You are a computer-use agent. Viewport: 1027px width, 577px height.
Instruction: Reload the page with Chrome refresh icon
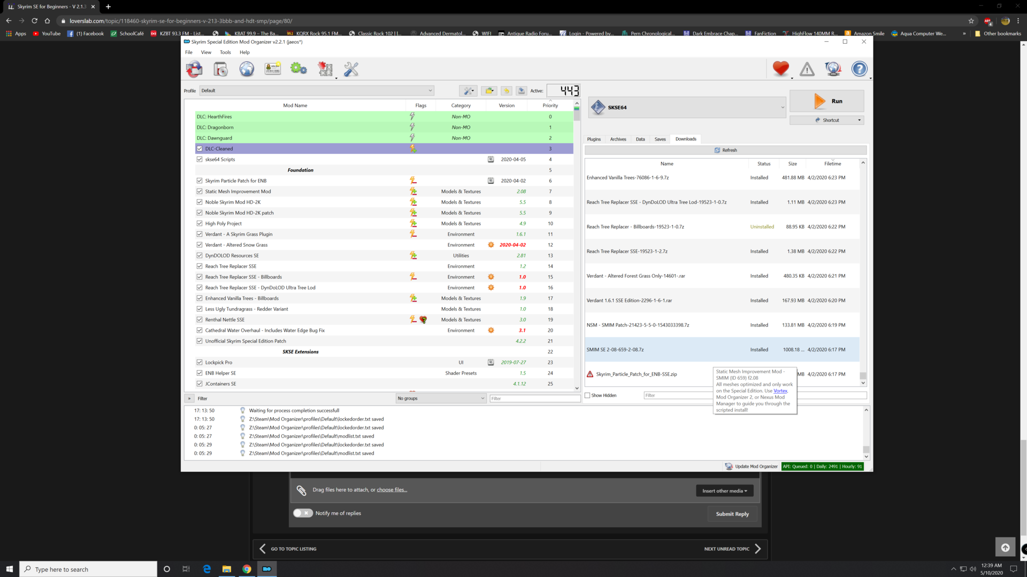[34, 21]
